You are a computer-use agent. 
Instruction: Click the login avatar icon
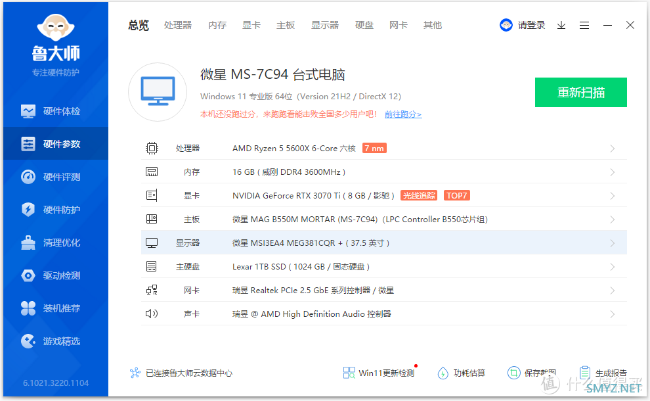[506, 26]
